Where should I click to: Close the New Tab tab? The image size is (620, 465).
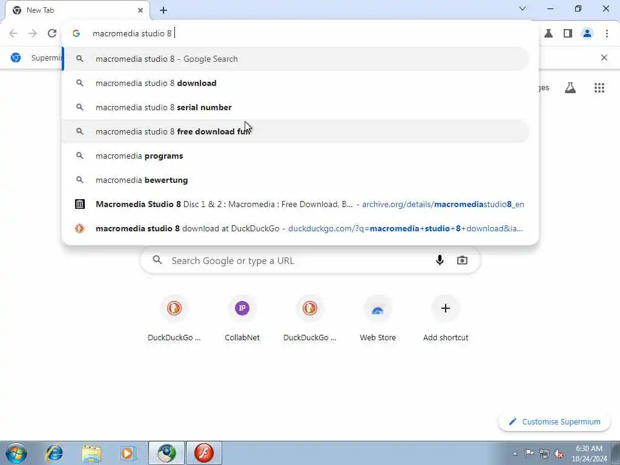click(140, 10)
